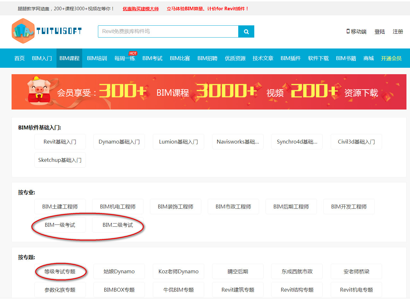Viewport: 410px width, 299px height.
Task: Click the 开通会员 nav item
Action: tap(391, 58)
